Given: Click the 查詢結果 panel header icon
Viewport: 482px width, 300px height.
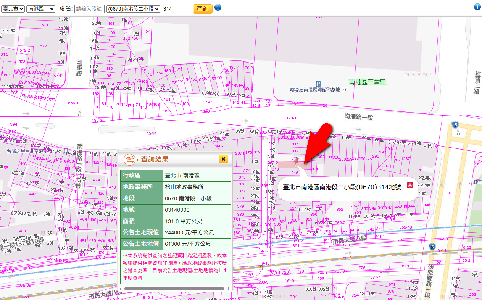Looking at the screenshot, I should pos(129,159).
